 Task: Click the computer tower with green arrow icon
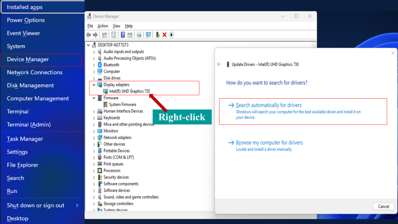[158, 35]
